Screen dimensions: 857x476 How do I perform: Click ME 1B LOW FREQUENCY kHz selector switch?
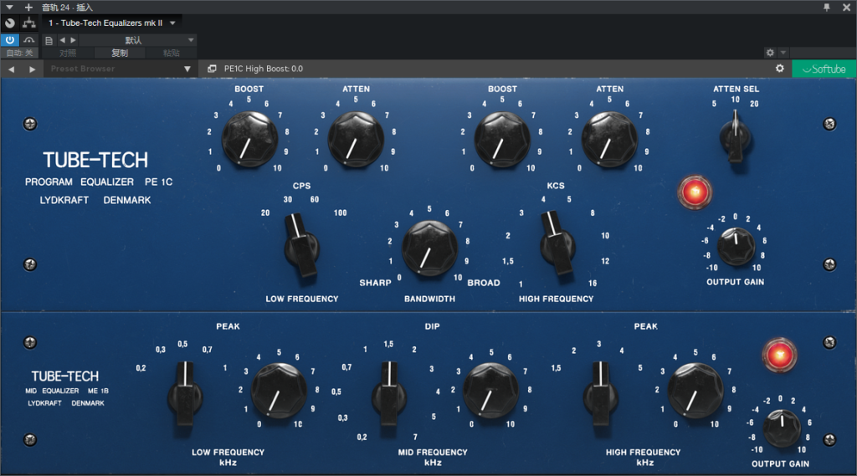(x=185, y=395)
